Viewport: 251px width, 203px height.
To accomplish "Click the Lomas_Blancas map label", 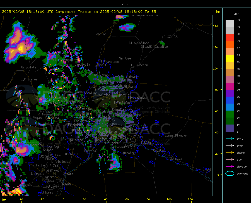I will tap(176, 135).
